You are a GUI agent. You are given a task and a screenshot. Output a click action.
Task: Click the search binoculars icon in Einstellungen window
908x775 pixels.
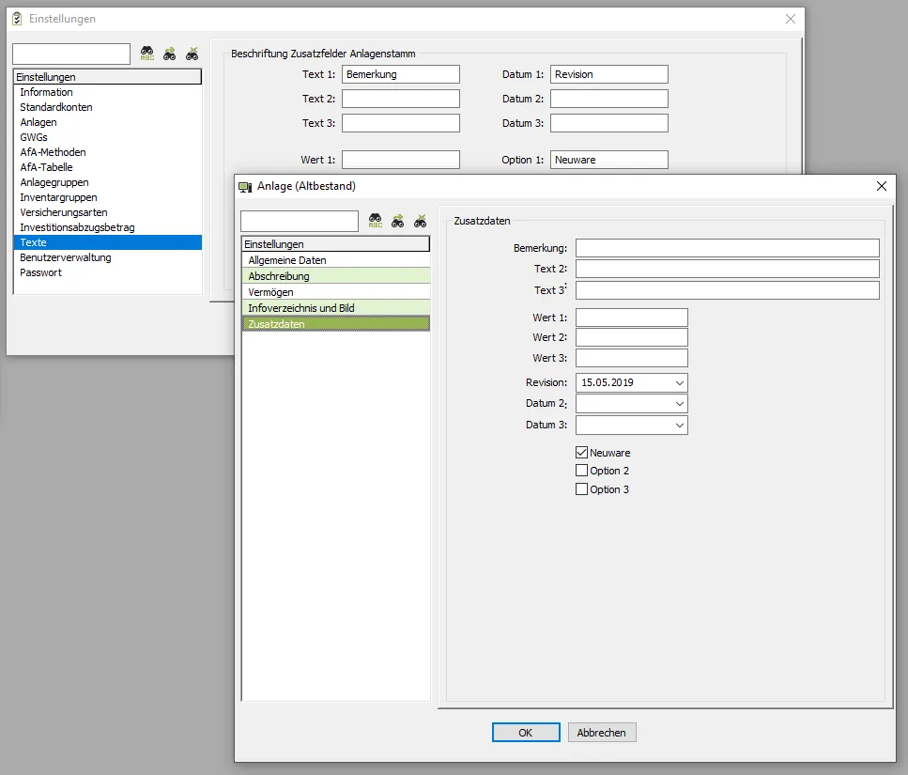click(x=147, y=54)
